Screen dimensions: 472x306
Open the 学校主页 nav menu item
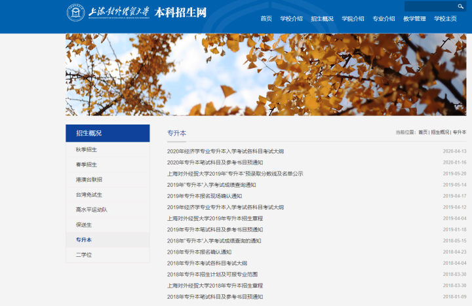click(x=445, y=18)
